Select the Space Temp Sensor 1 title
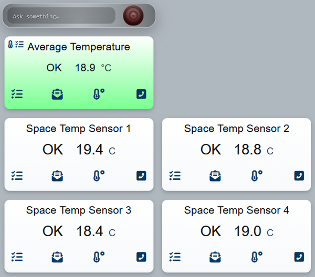 [x=78, y=129]
